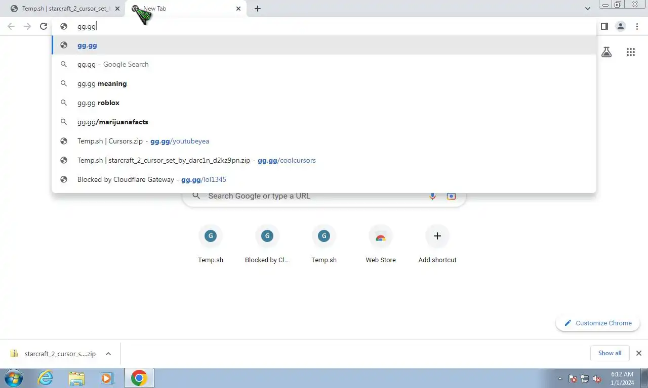Open gg.gg/lol1345 history suggestion
Viewport: 648px width, 388px height.
324,179
